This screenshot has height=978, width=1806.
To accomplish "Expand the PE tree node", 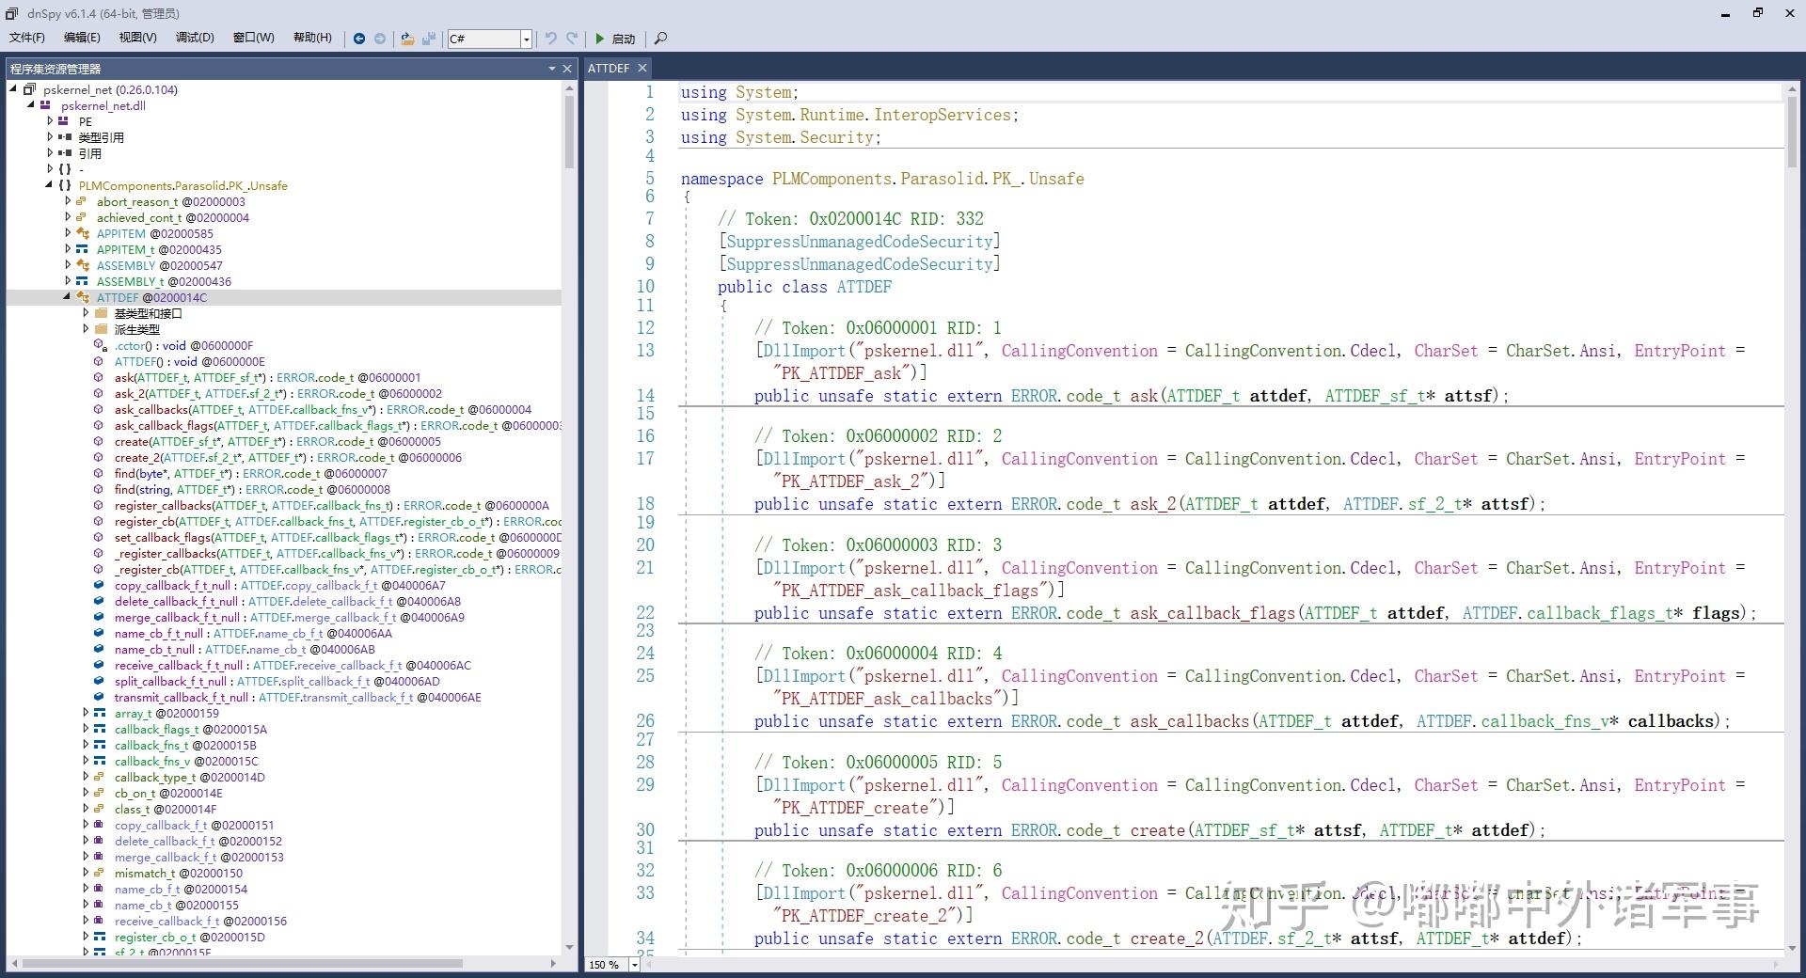I will tap(51, 121).
